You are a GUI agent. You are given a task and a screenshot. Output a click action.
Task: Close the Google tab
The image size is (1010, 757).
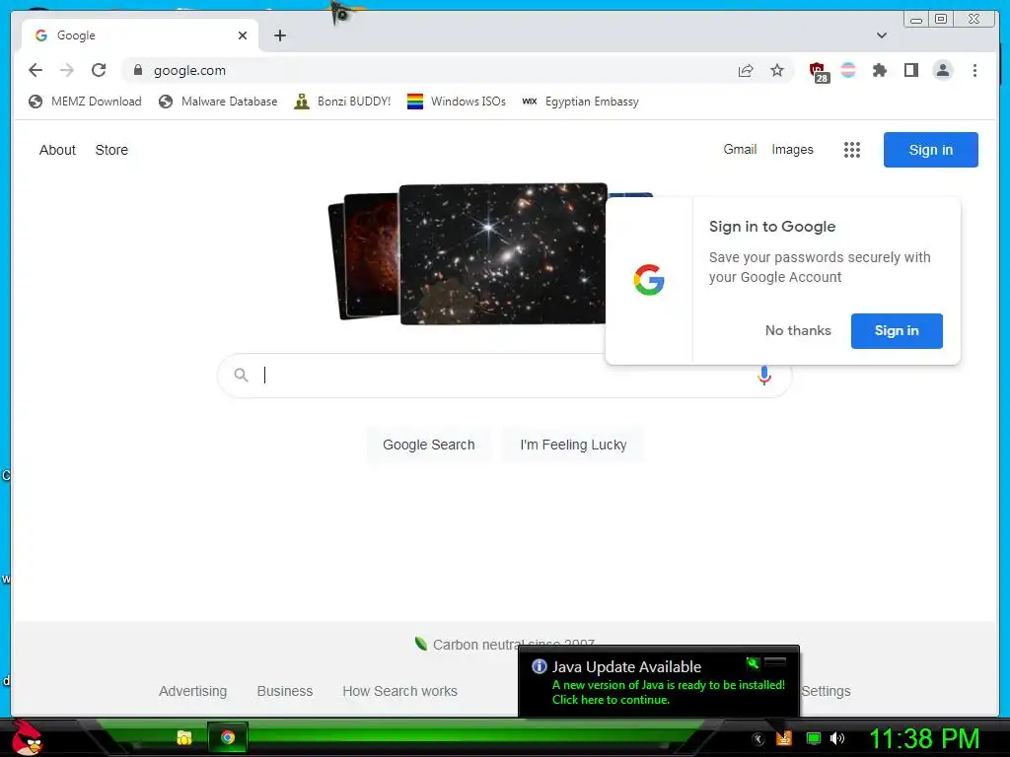coord(243,35)
